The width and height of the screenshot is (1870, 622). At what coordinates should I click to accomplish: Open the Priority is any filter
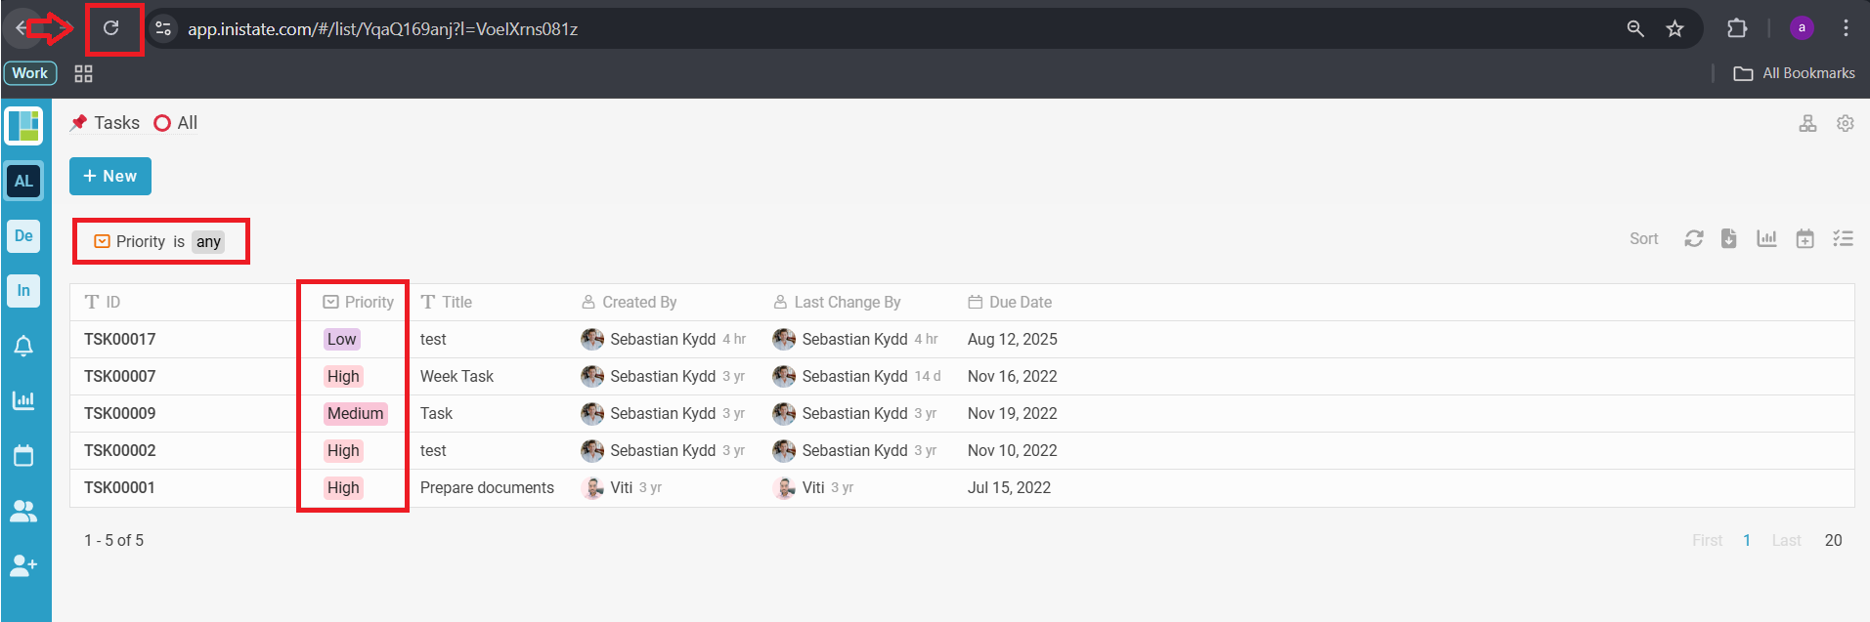[160, 241]
